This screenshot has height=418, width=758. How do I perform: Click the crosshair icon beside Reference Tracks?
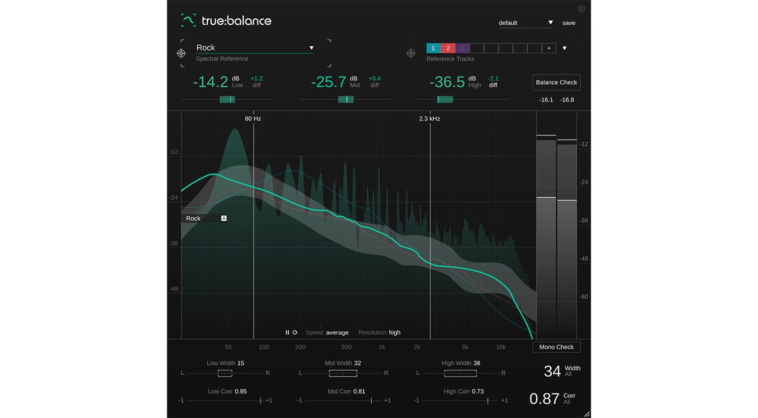[411, 53]
